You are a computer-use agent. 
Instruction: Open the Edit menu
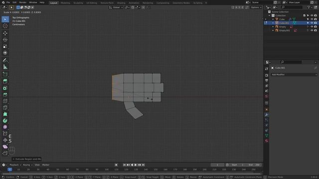pyautogui.click(x=14, y=2)
